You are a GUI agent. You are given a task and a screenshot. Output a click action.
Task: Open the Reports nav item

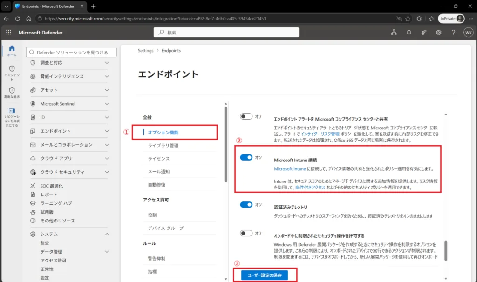pyautogui.click(x=48, y=195)
